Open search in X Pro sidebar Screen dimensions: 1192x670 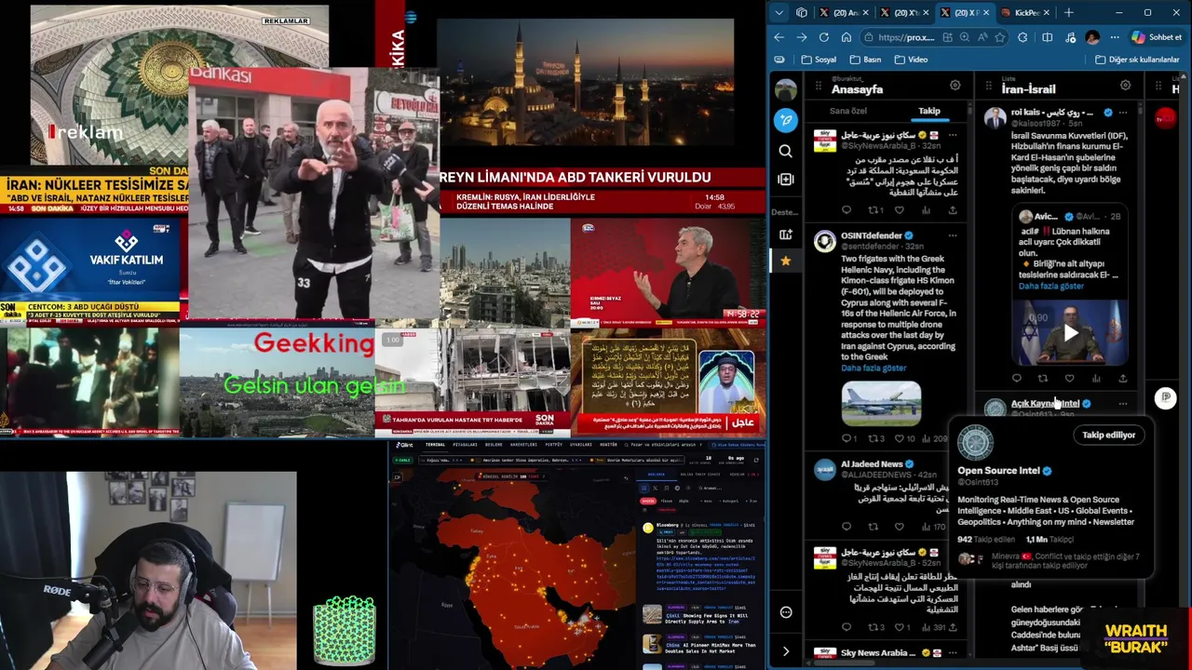click(786, 151)
